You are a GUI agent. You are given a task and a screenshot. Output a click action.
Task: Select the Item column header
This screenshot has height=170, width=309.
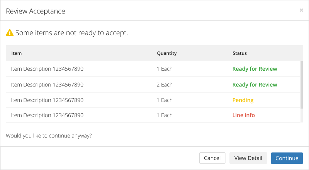click(16, 53)
